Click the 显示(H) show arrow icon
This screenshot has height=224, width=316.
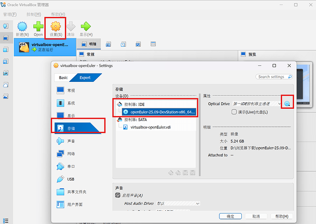86,27
